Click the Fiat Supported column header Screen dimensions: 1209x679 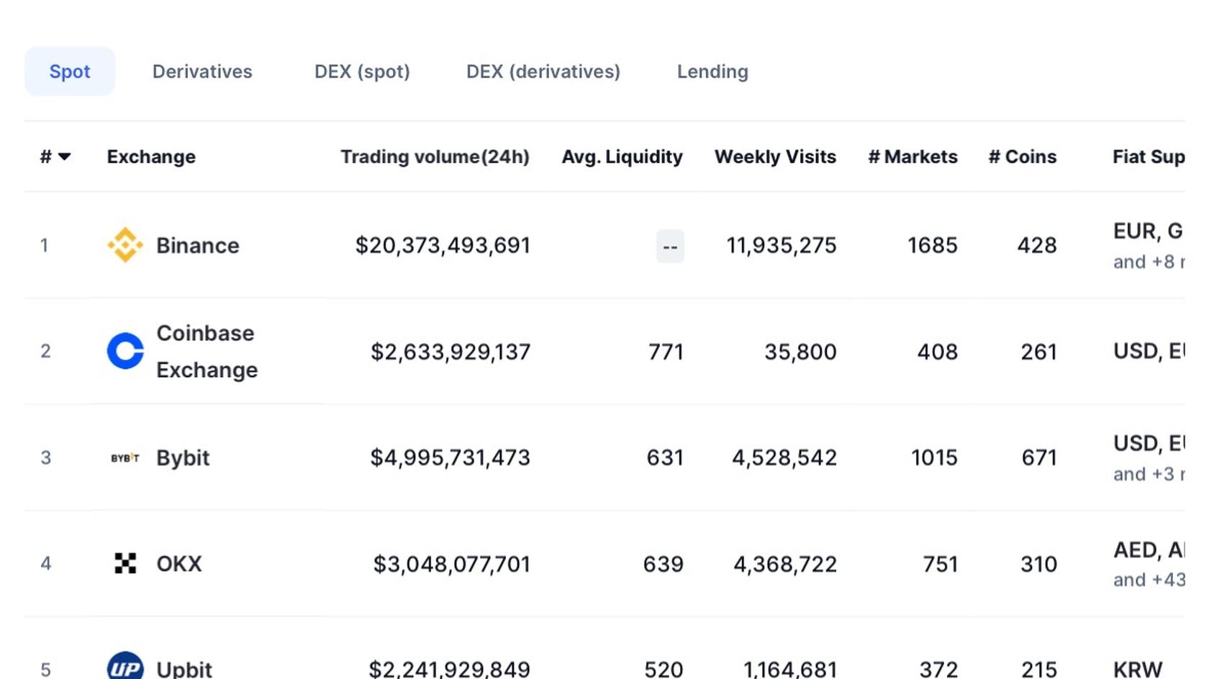point(1149,157)
